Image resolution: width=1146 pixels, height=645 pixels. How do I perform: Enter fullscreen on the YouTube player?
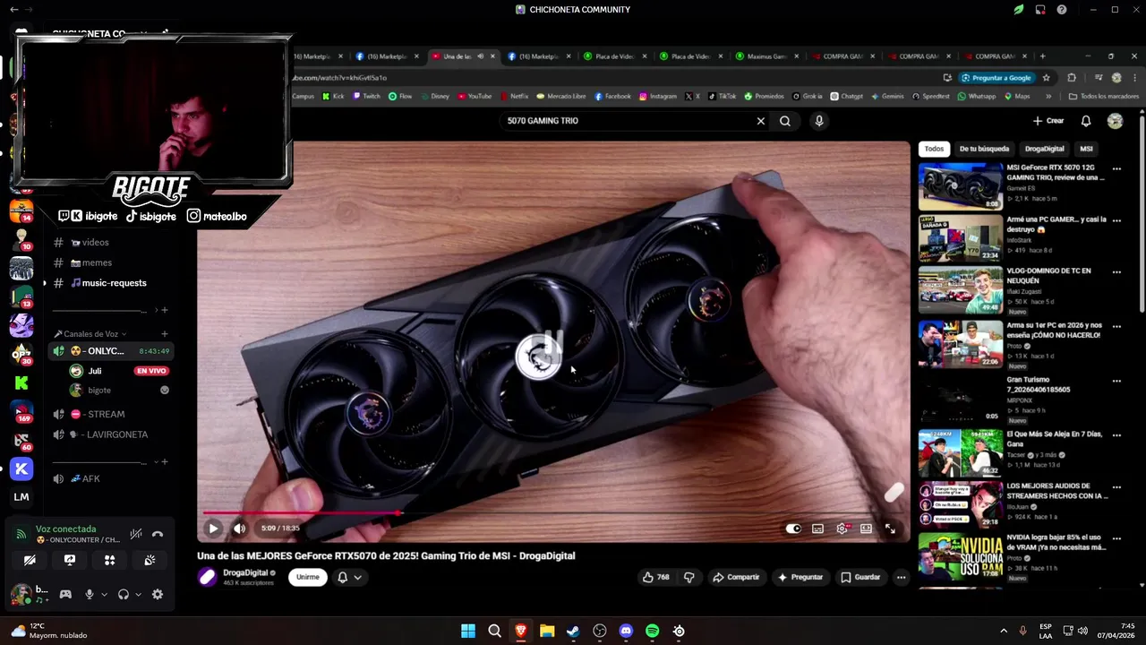coord(890,529)
